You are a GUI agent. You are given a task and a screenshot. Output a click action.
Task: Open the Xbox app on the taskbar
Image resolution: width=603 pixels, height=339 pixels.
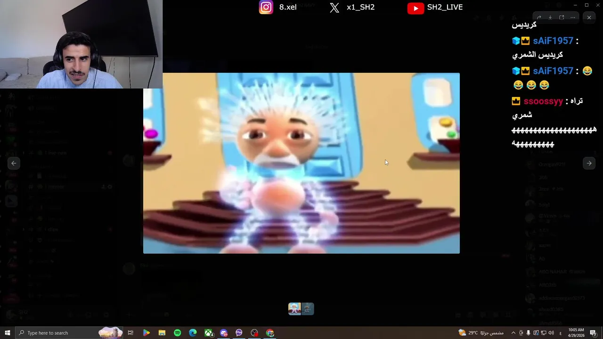[208, 333]
